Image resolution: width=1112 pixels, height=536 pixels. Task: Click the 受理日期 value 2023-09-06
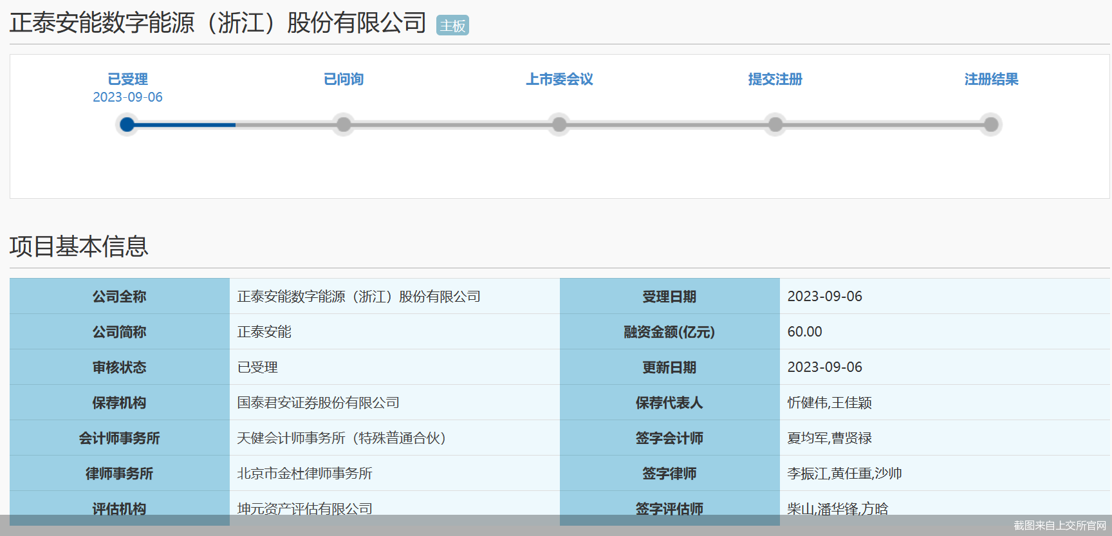[825, 297]
